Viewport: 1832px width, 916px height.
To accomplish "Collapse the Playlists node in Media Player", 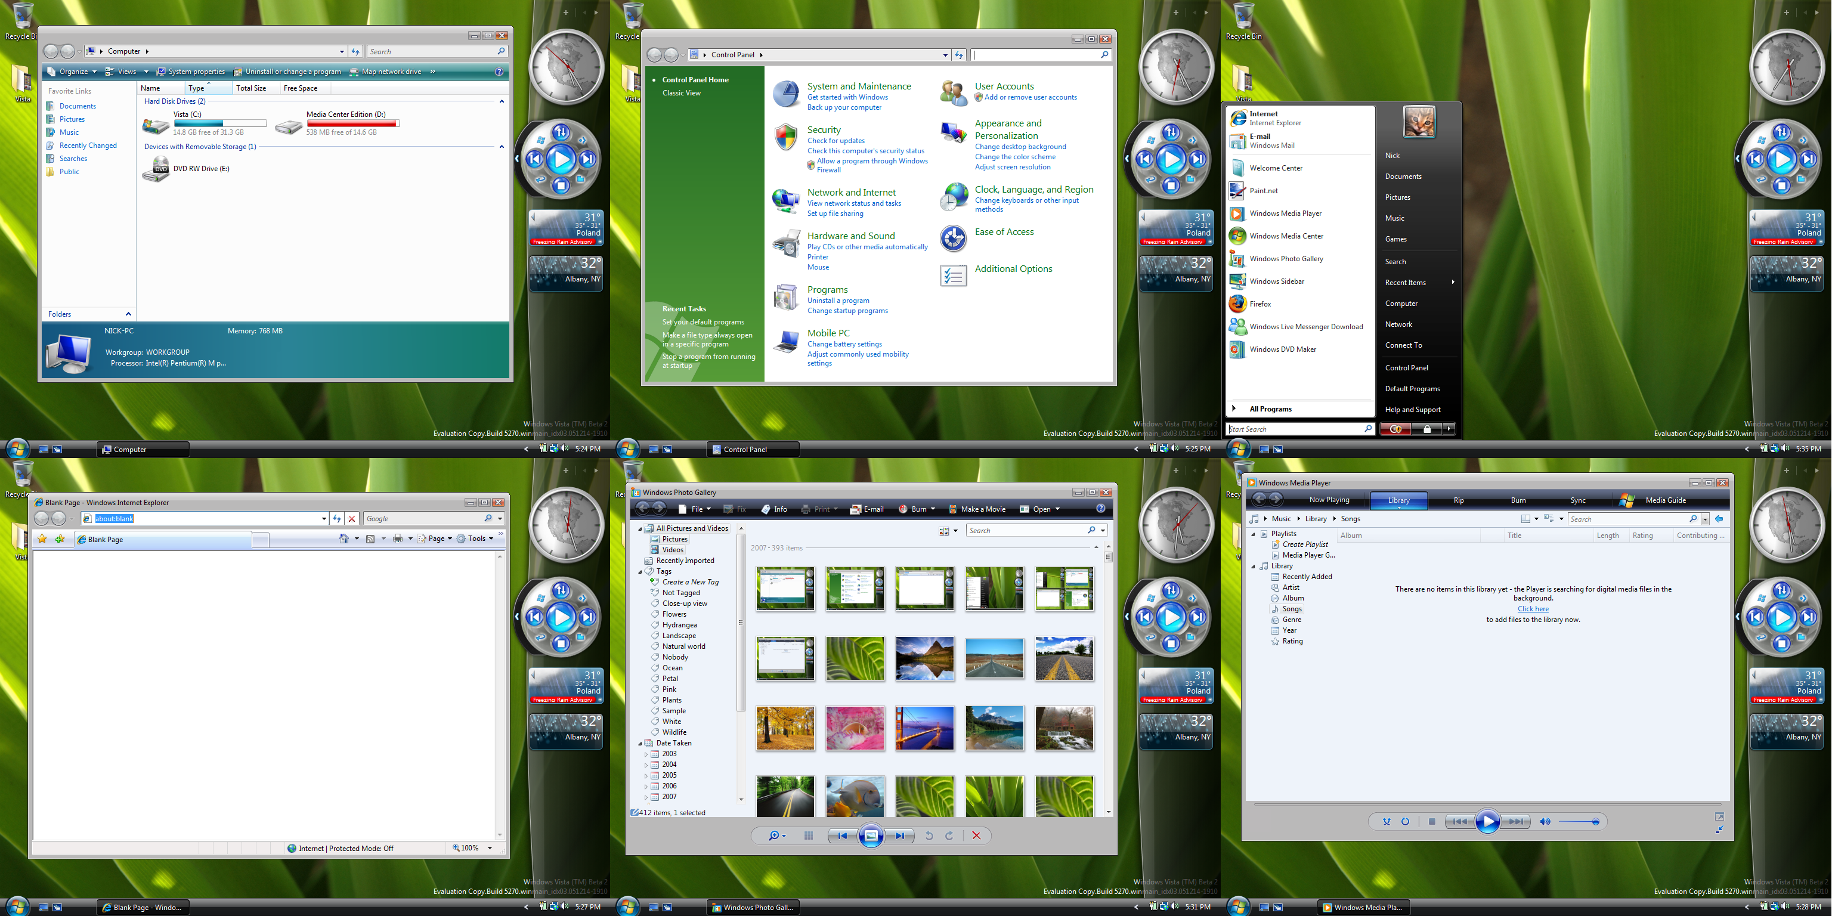I will (x=1253, y=534).
